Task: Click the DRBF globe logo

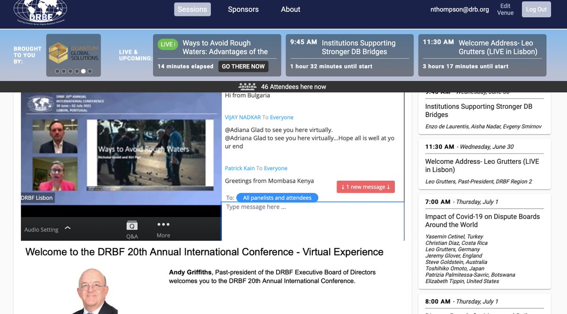Action: point(40,12)
